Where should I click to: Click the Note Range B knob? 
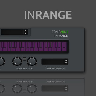(32, 61)
